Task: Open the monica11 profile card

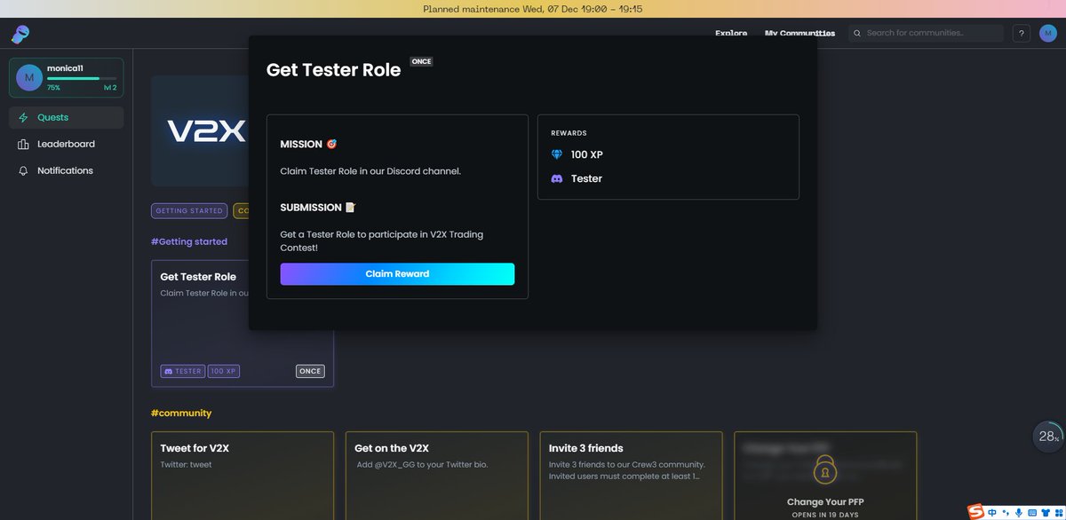Action: [x=67, y=77]
